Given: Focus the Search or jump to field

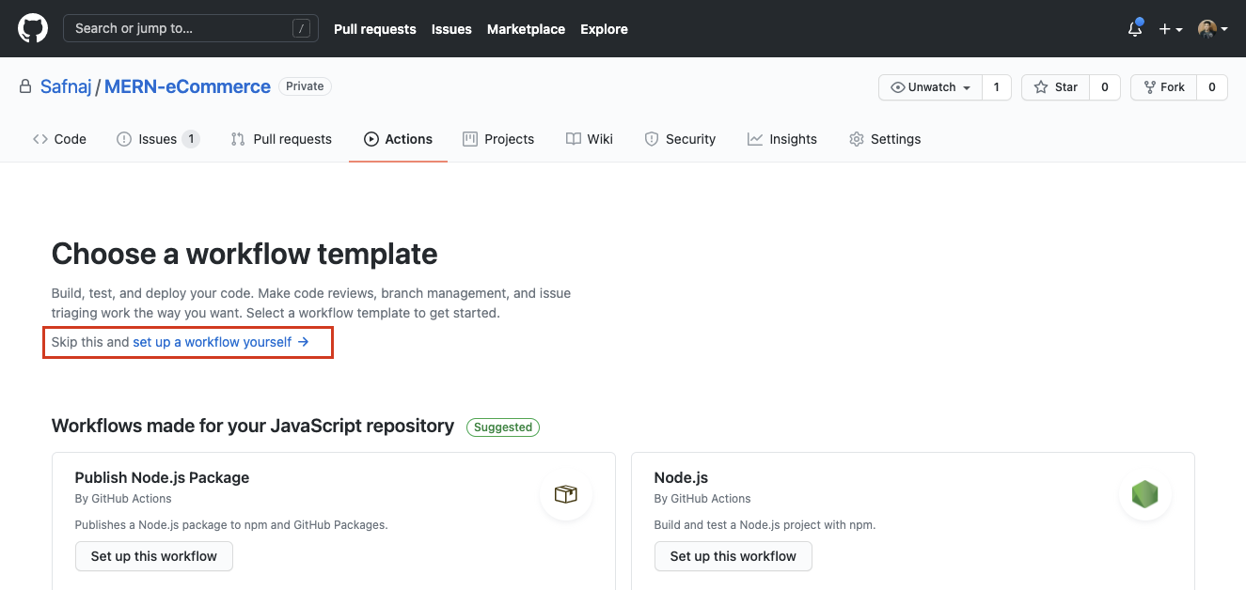Looking at the screenshot, I should (x=191, y=28).
